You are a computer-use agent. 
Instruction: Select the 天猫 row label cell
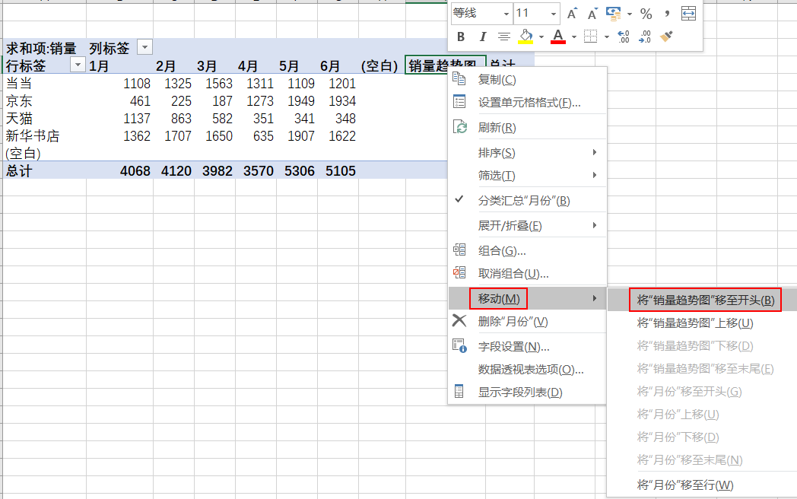click(x=44, y=118)
